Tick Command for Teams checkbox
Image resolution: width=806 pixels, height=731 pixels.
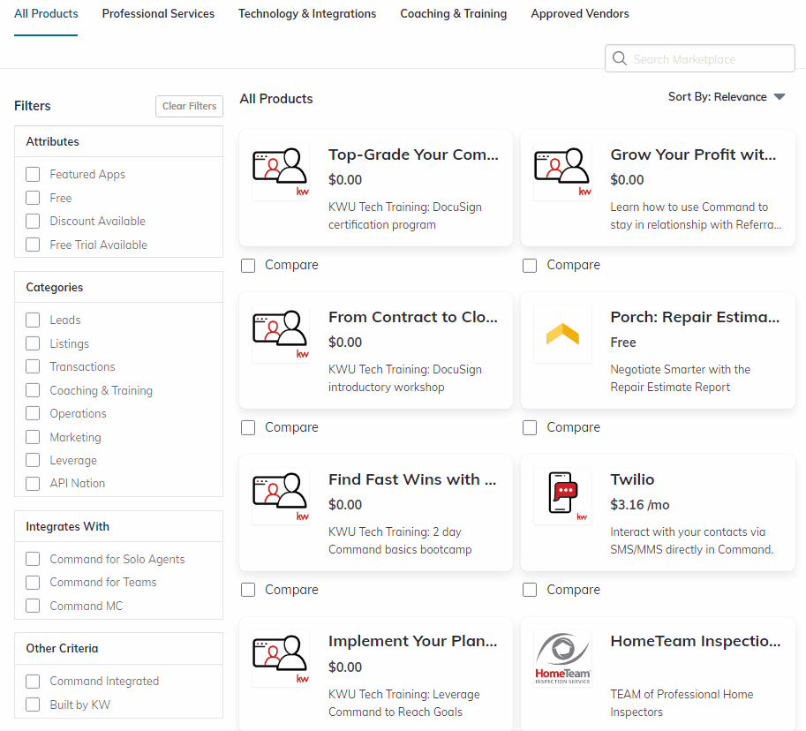(x=33, y=582)
